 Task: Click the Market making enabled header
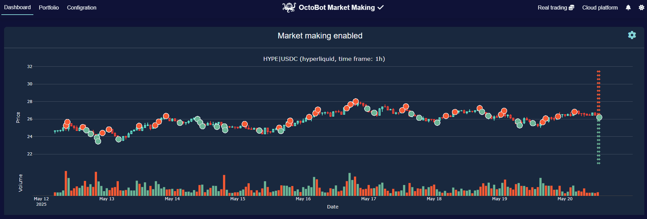320,35
